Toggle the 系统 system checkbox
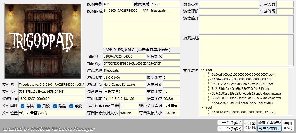The height and width of the screenshot is (133, 296). tap(71, 106)
